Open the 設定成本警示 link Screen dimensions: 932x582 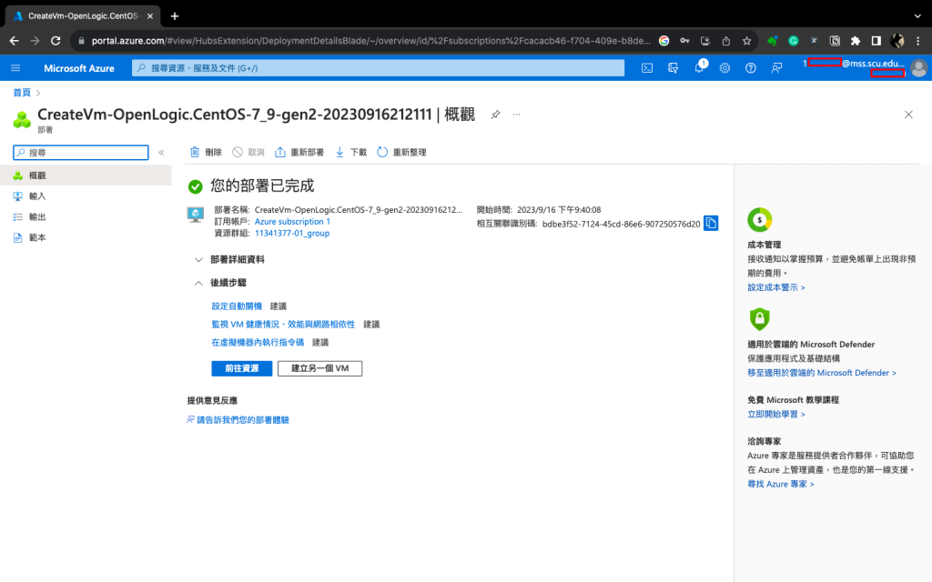click(776, 287)
